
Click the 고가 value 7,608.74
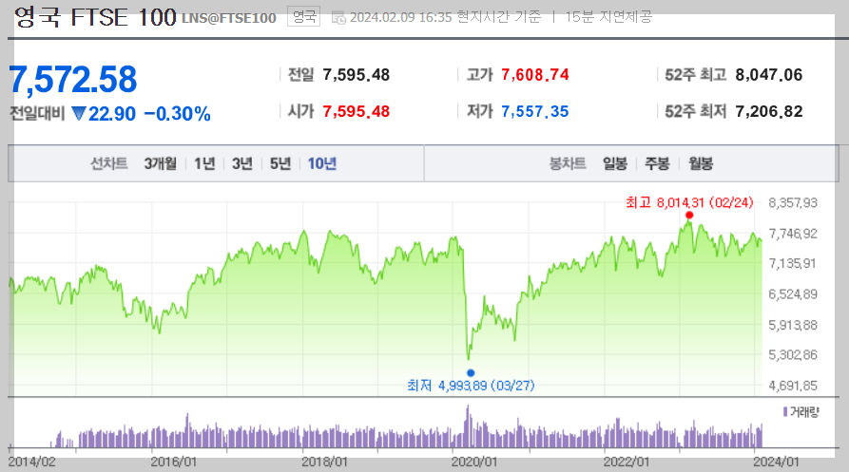535,75
